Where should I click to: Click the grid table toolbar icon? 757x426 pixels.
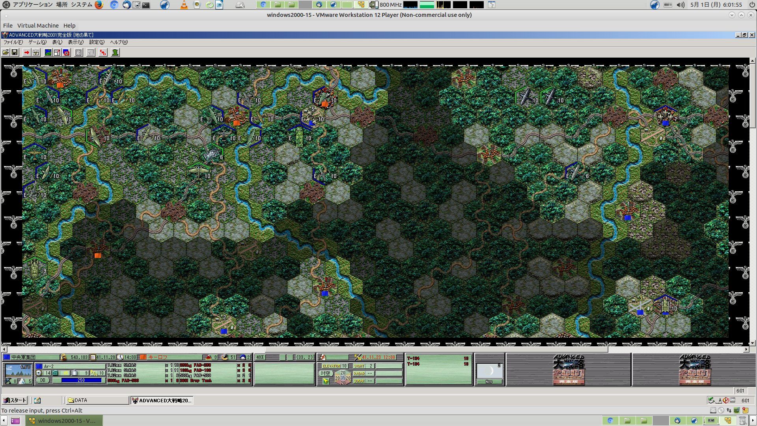(x=78, y=52)
